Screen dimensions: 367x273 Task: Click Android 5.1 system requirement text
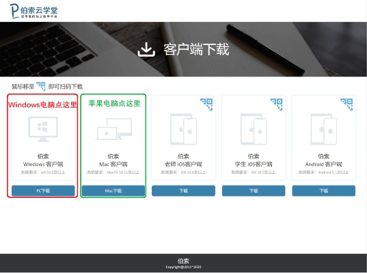click(324, 172)
